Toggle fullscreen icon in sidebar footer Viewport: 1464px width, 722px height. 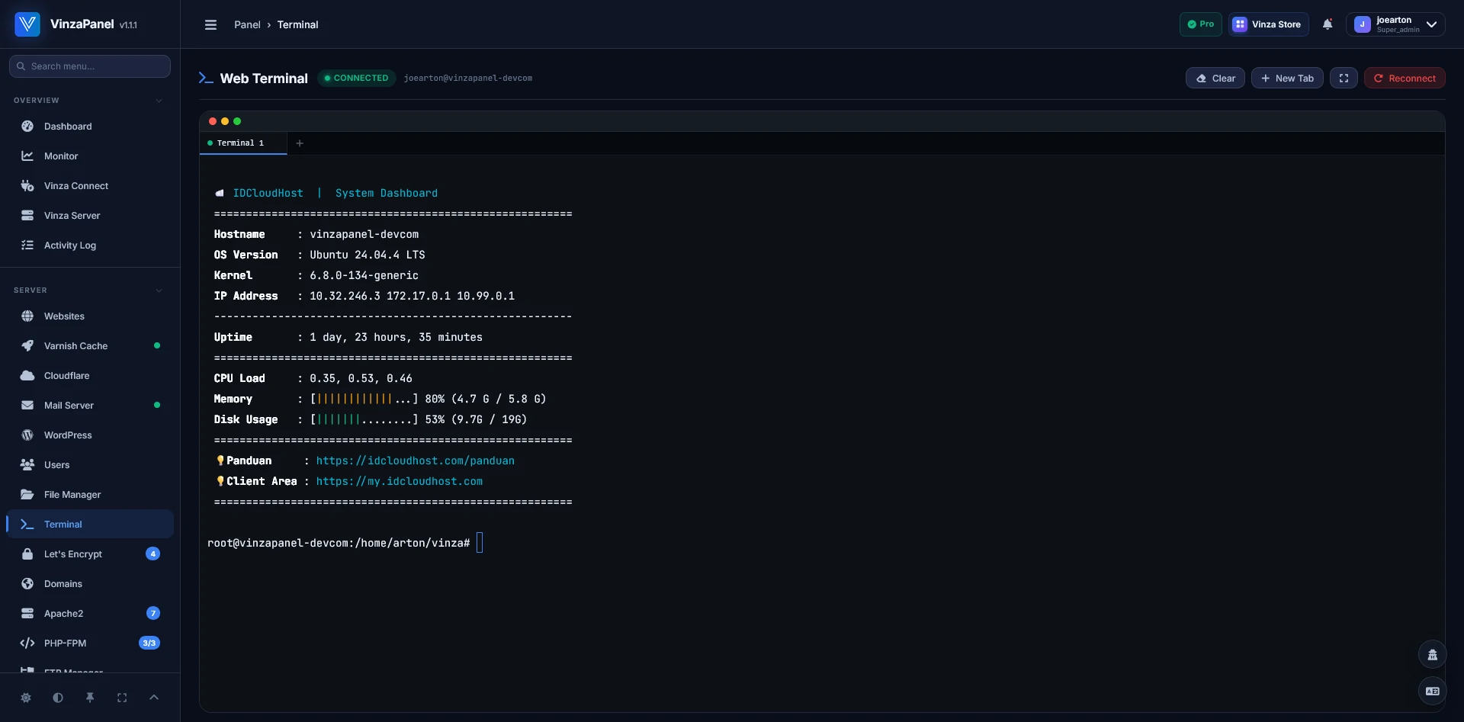point(122,698)
